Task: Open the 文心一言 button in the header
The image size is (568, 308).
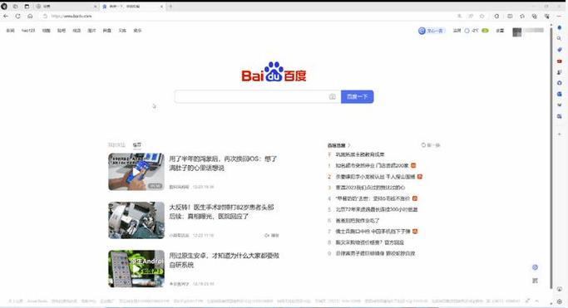Action: [432, 31]
